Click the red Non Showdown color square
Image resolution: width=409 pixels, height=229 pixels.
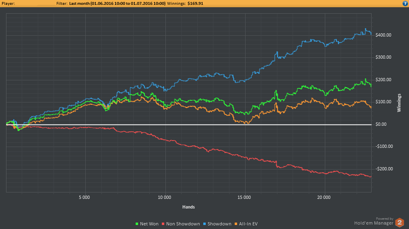[163, 224]
